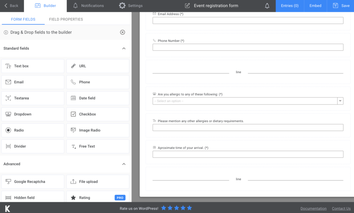Open the Settings tab

(131, 6)
